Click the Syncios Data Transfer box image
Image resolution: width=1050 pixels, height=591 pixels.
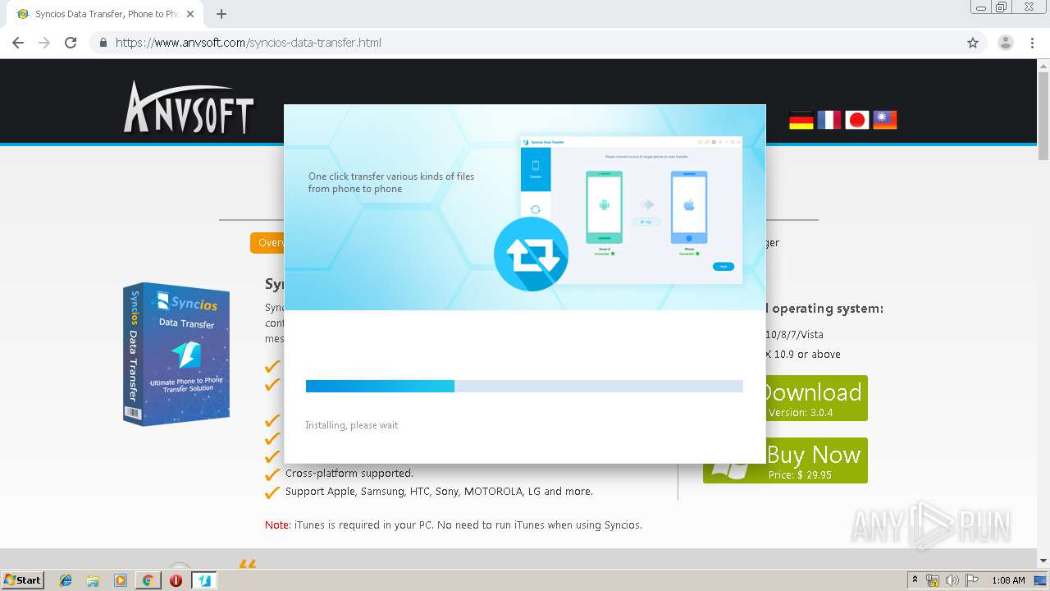point(176,354)
